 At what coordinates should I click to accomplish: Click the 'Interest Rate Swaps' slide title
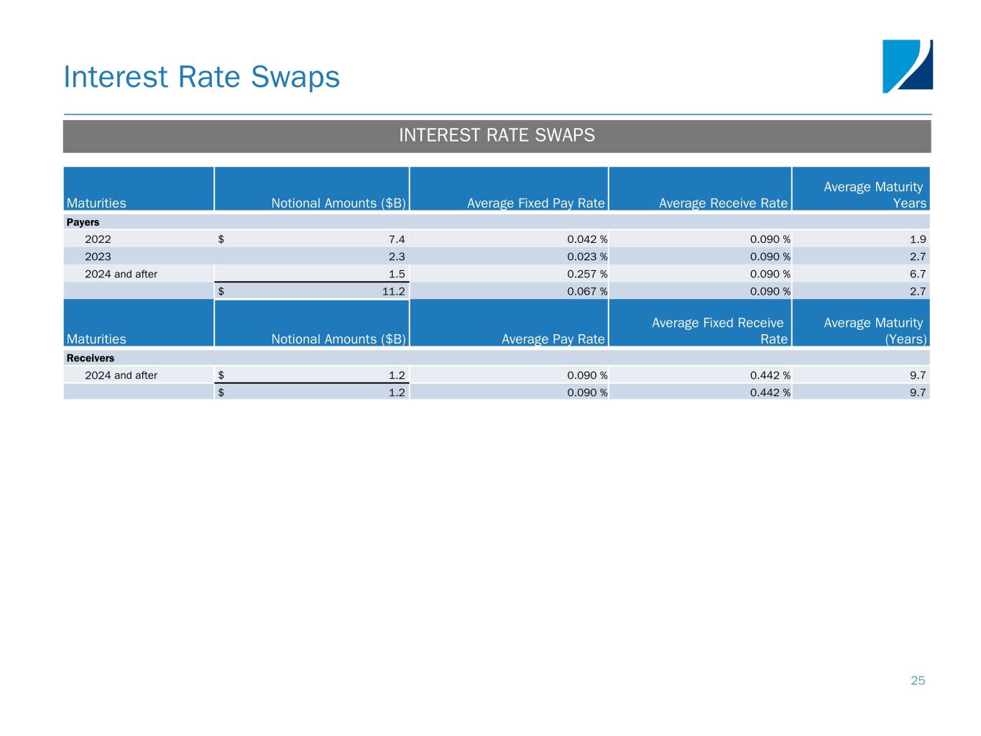[201, 77]
